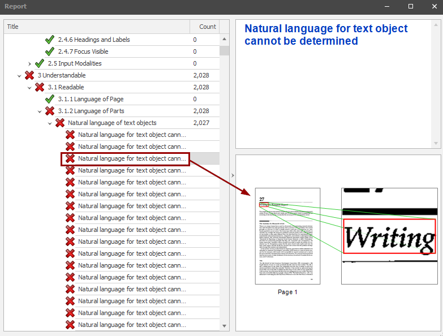Click the zoomed 'Writing' preview image
This screenshot has height=336, width=443.
[x=389, y=236]
